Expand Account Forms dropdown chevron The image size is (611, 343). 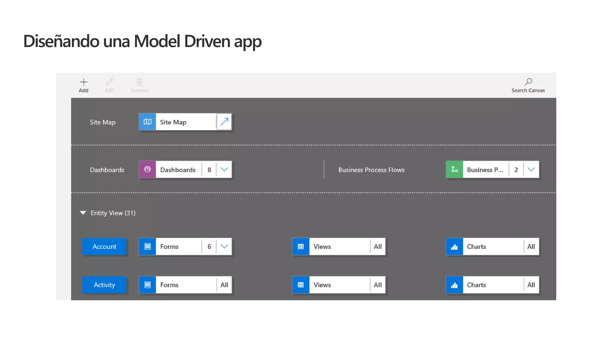click(224, 247)
